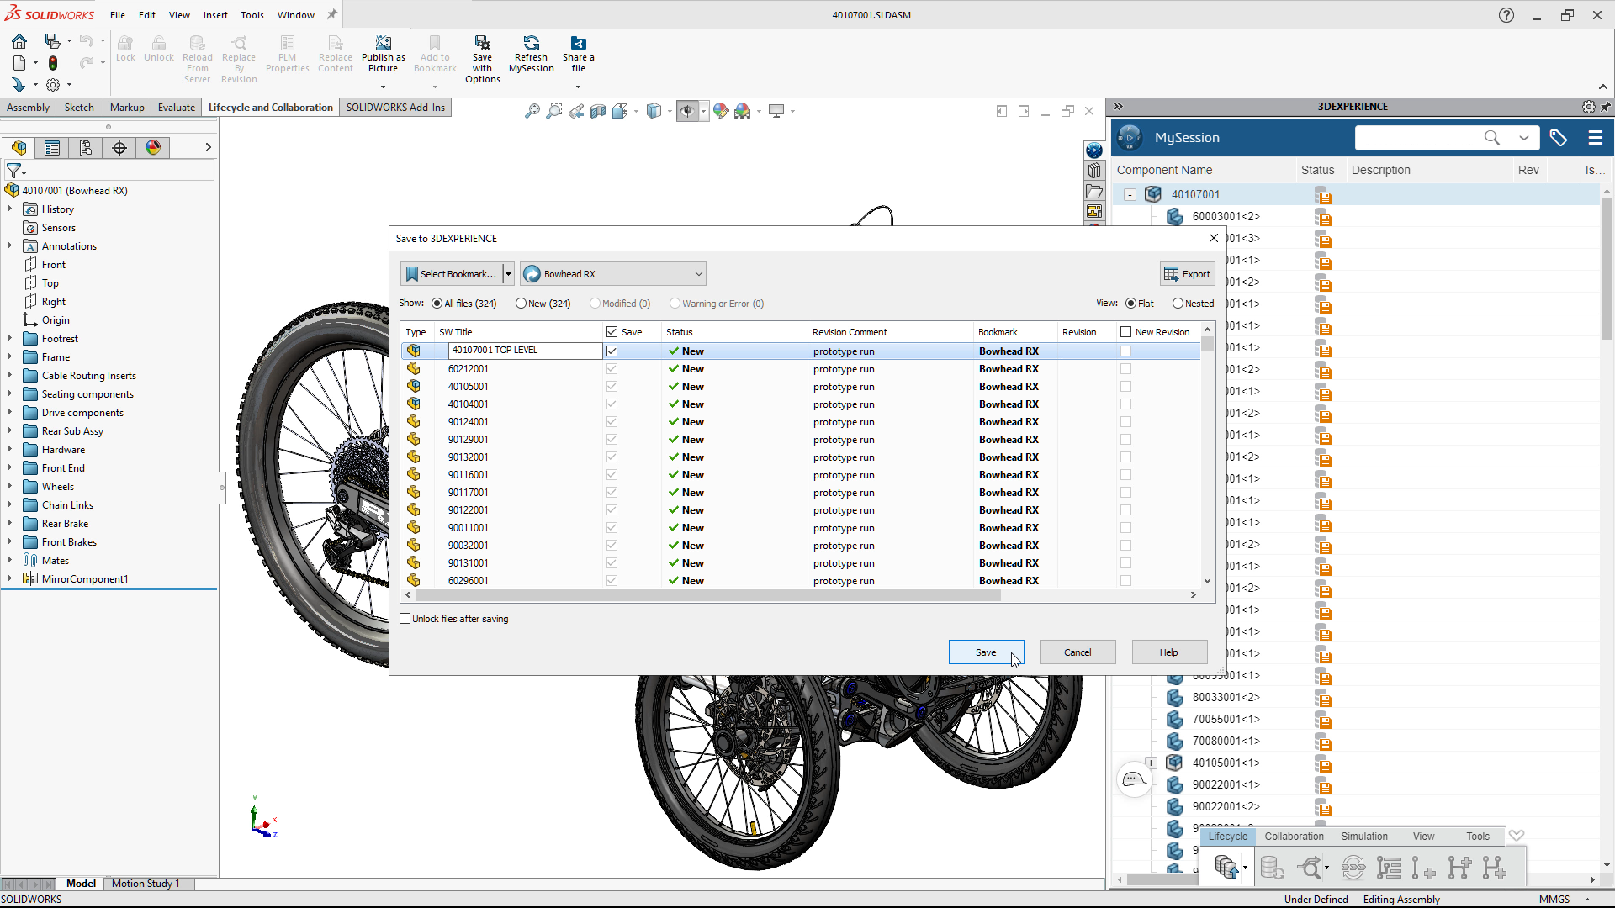Select the New (324) filter radio button
Viewport: 1615px width, 908px height.
coord(521,304)
